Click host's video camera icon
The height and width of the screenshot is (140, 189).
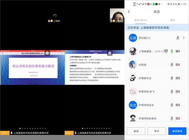pyautogui.click(x=178, y=51)
